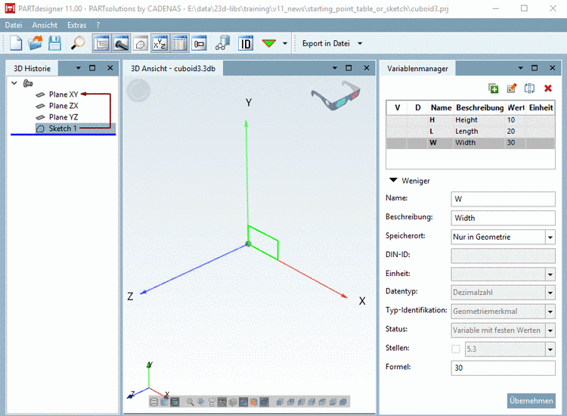Open the Extras menu

click(x=76, y=25)
